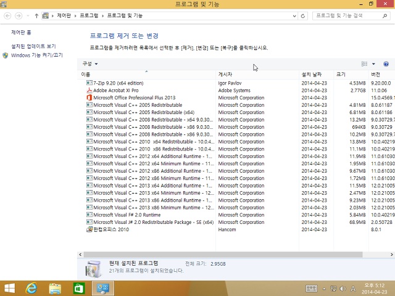
Task: Click the window system menu icon in title bar
Action: [x=4, y=4]
